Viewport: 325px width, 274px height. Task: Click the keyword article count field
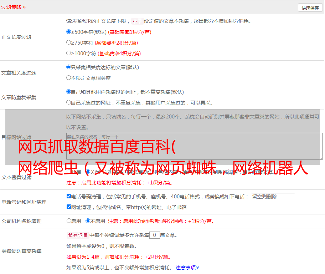pos(154,235)
